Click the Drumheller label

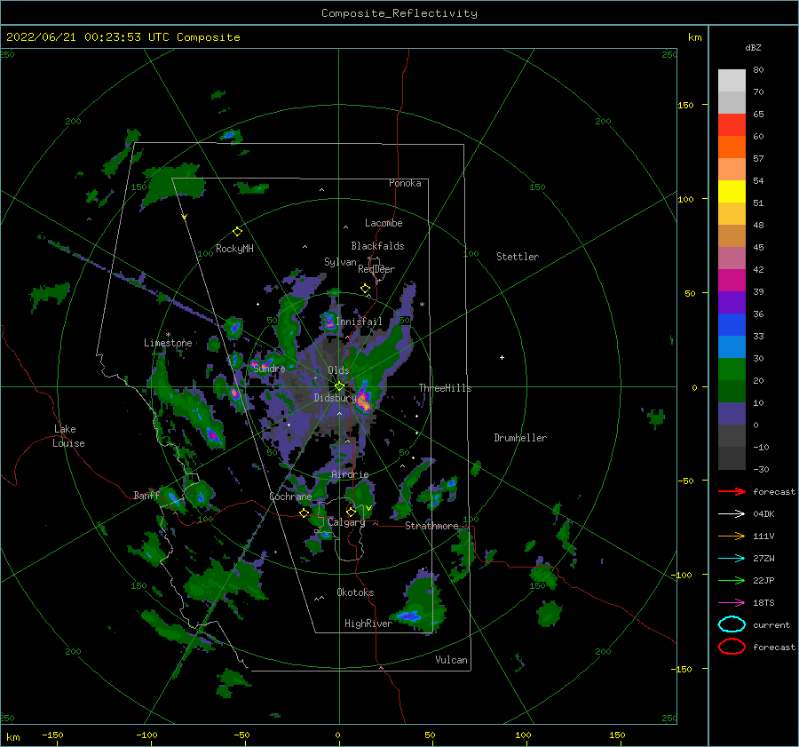(x=520, y=438)
